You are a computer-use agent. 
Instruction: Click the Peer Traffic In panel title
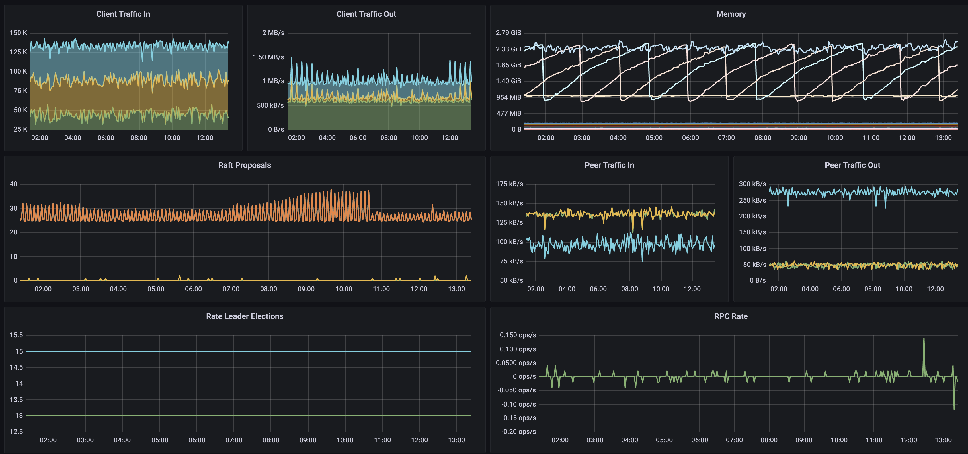pos(609,165)
